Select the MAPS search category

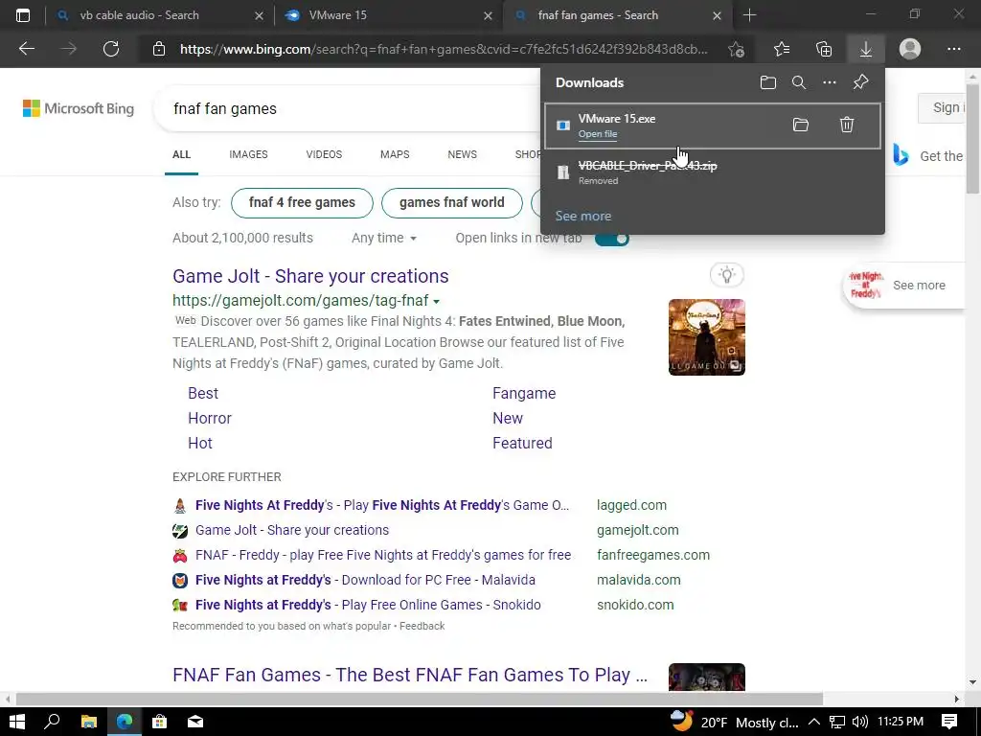point(395,154)
